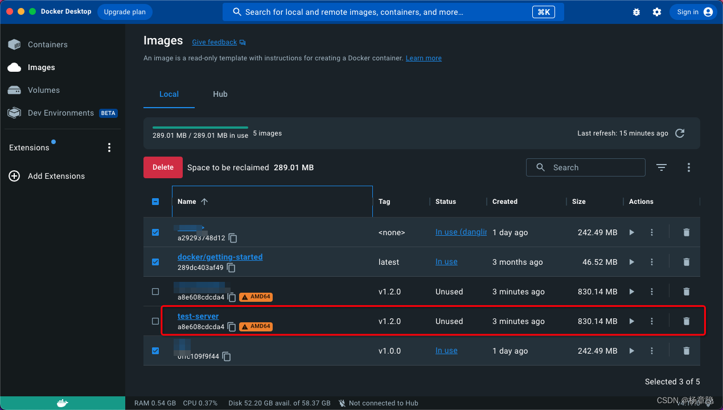
Task: Click the CPU 0.37% status text
Action: click(x=200, y=403)
